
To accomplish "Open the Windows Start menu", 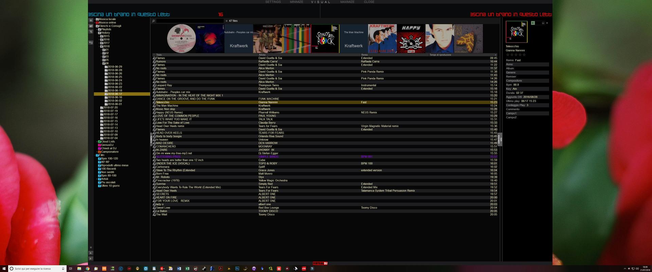I will pos(4,269).
